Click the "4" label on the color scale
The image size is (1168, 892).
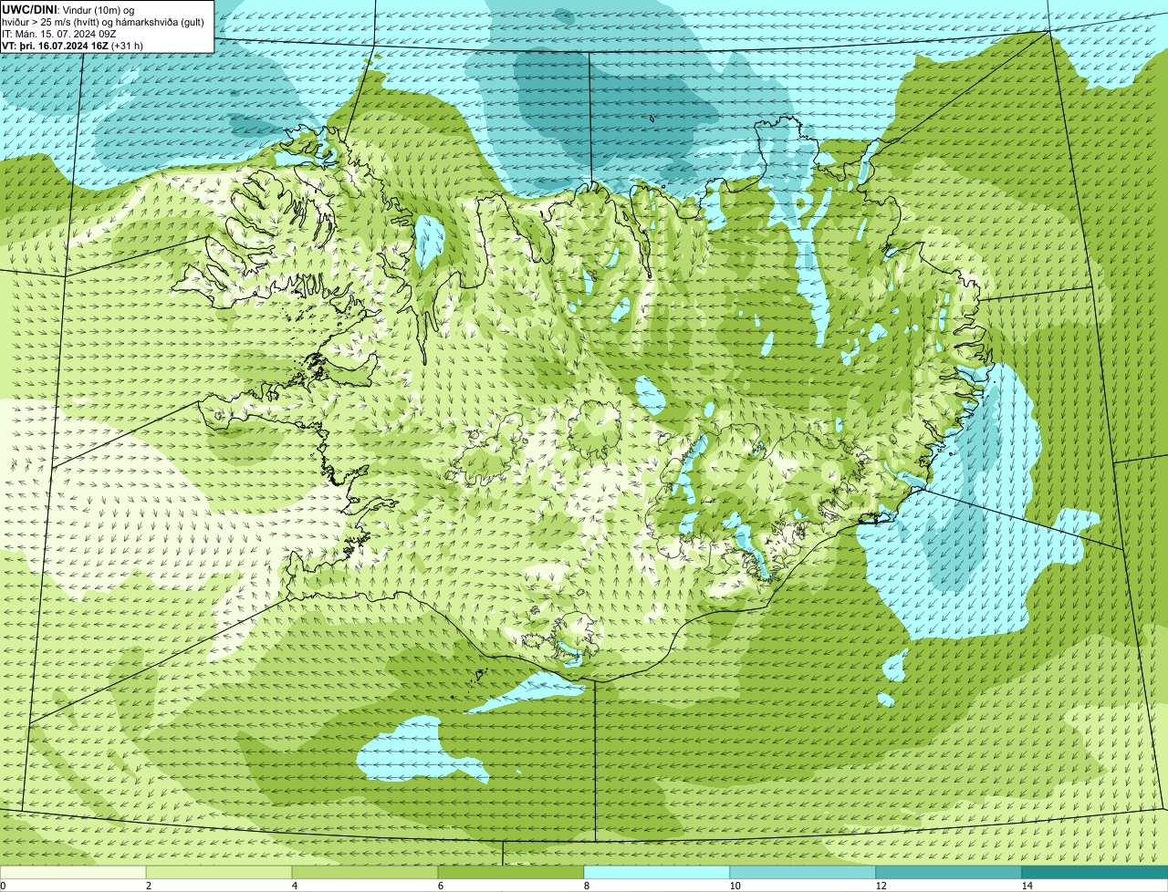294,886
